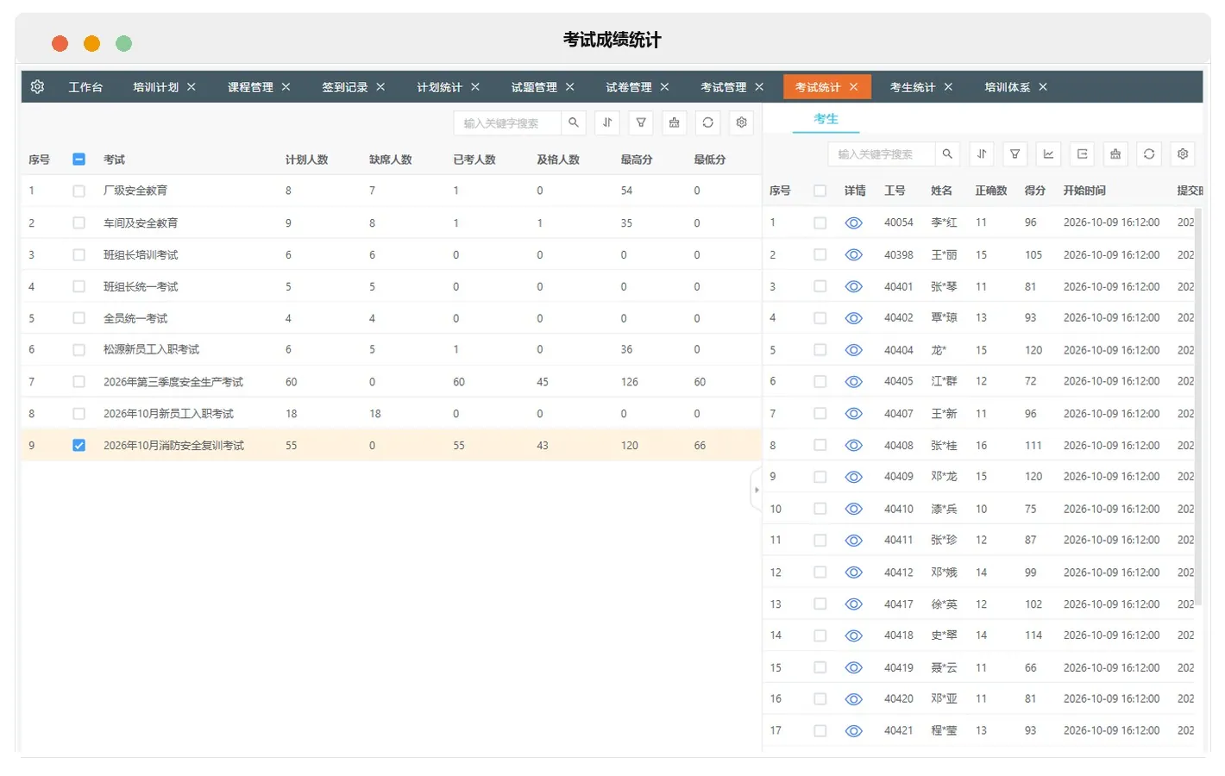View details eye icon for 程*莹
The height and width of the screenshot is (776, 1225).
click(x=854, y=730)
